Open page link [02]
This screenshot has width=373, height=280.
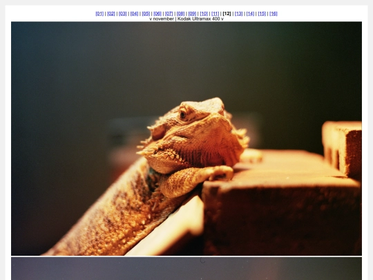tap(111, 14)
